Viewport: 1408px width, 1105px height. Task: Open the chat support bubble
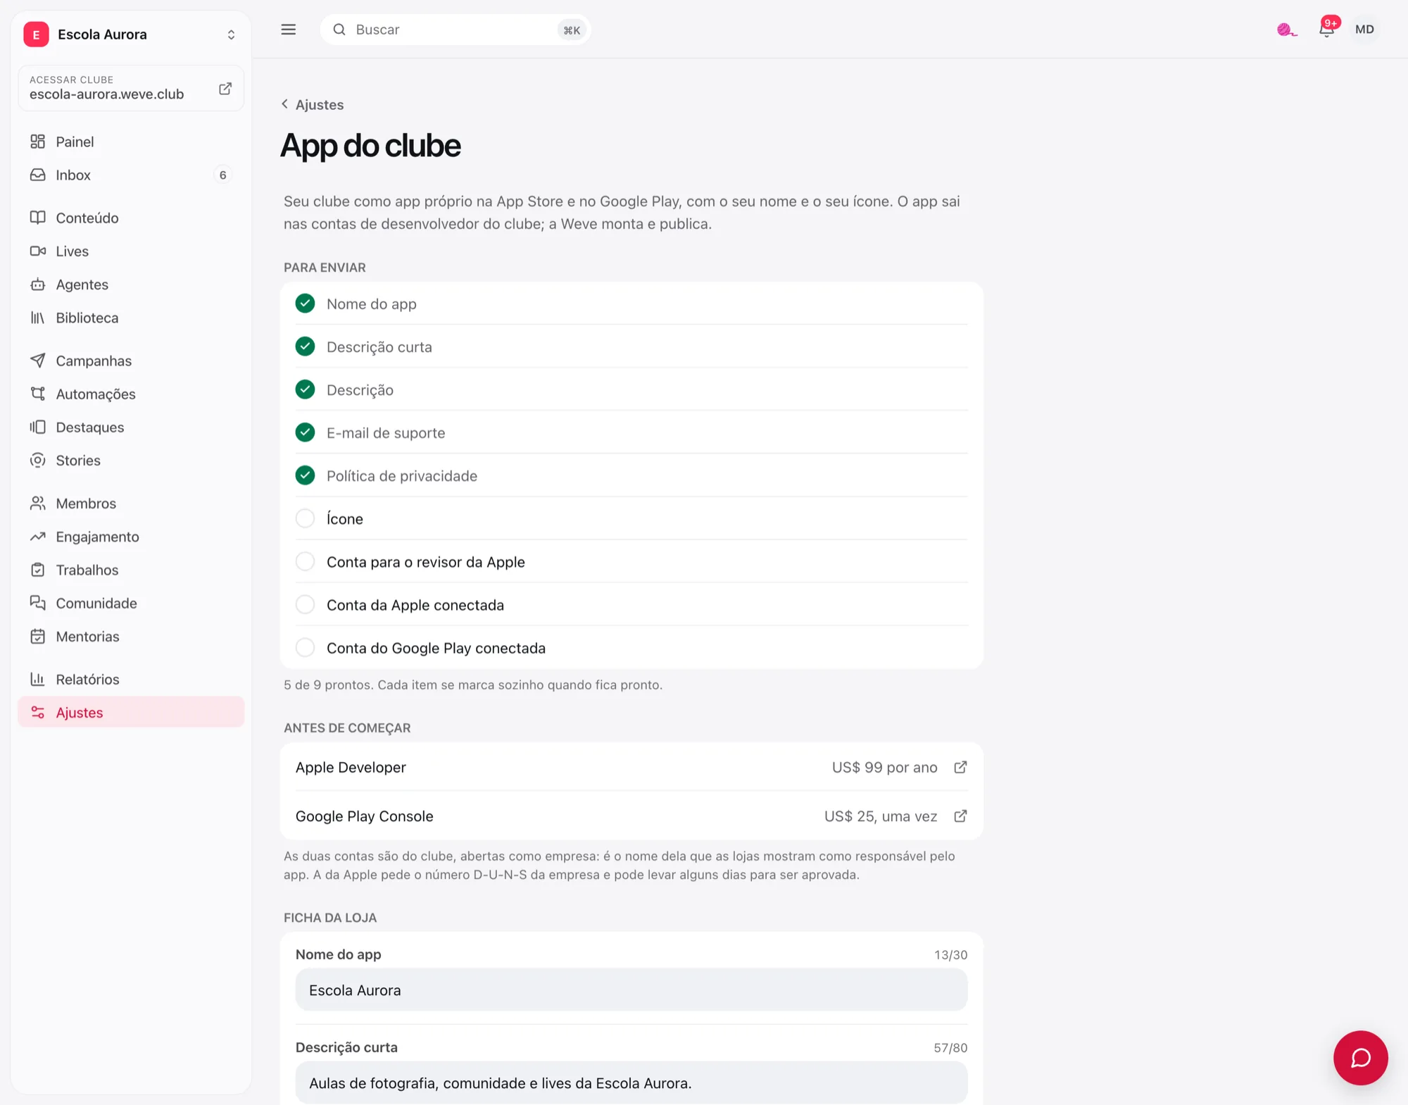[1360, 1057]
